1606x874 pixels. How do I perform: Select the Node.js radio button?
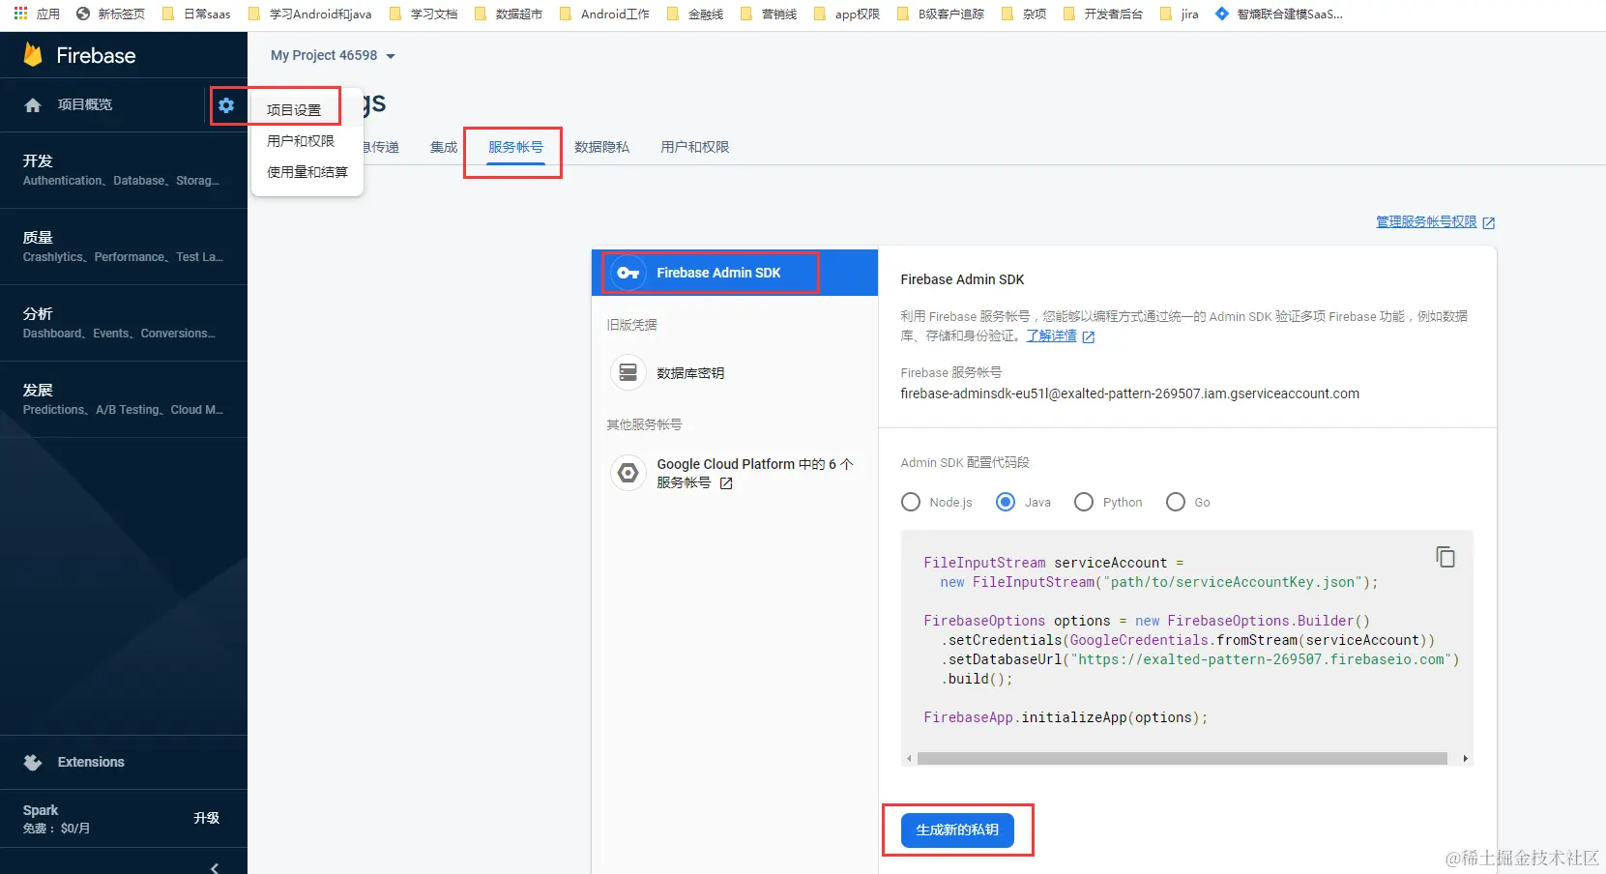click(911, 502)
